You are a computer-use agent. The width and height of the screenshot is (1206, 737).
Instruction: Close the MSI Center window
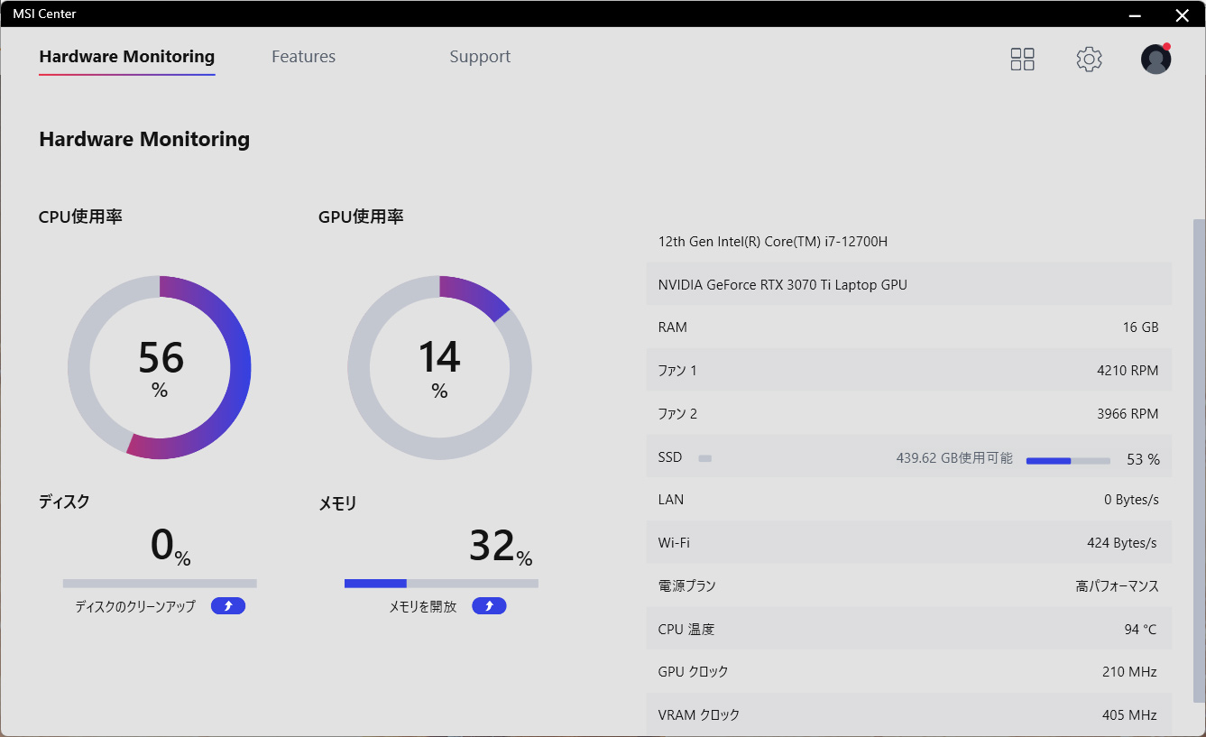tap(1183, 14)
